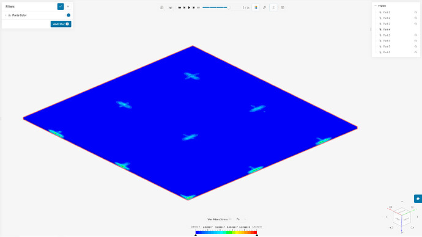
Task: Open the chat support button
Action: click(x=418, y=199)
